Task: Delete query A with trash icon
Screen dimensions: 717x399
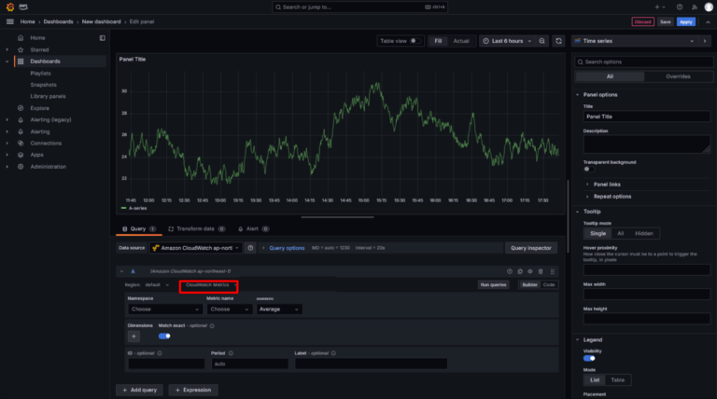Action: 541,271
